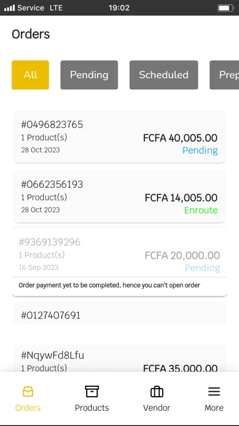Select the partially visible Prep filter
Screen dimensions: 239x426
[x=224, y=75]
